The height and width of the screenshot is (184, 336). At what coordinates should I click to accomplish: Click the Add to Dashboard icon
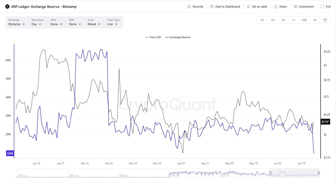pyautogui.click(x=212, y=6)
